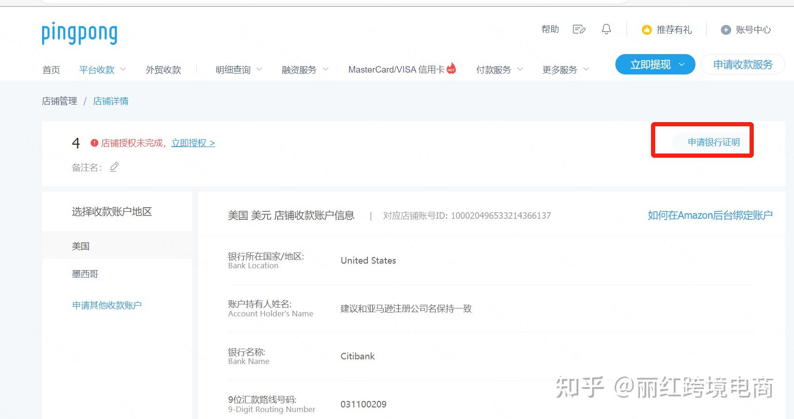The image size is (794, 419).
Task: Open MasterCard/VISA 信用卡 menu item
Action: coord(397,69)
